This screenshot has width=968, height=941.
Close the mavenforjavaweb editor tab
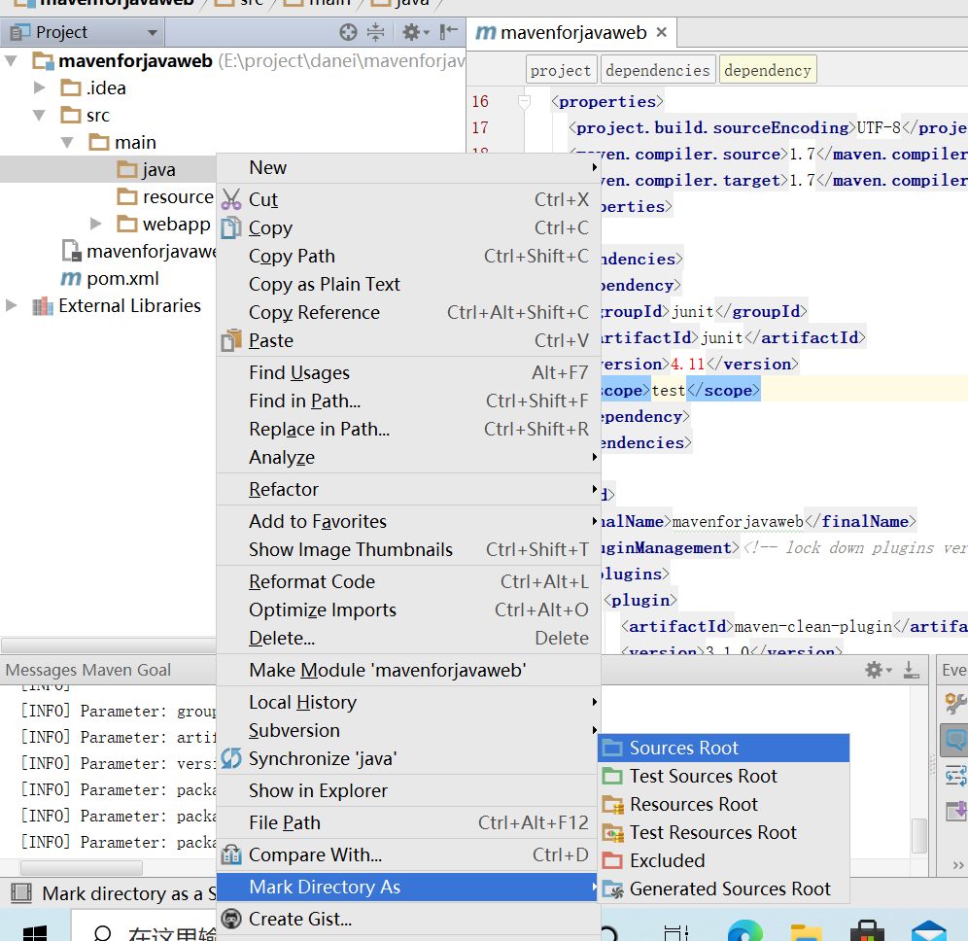(661, 32)
